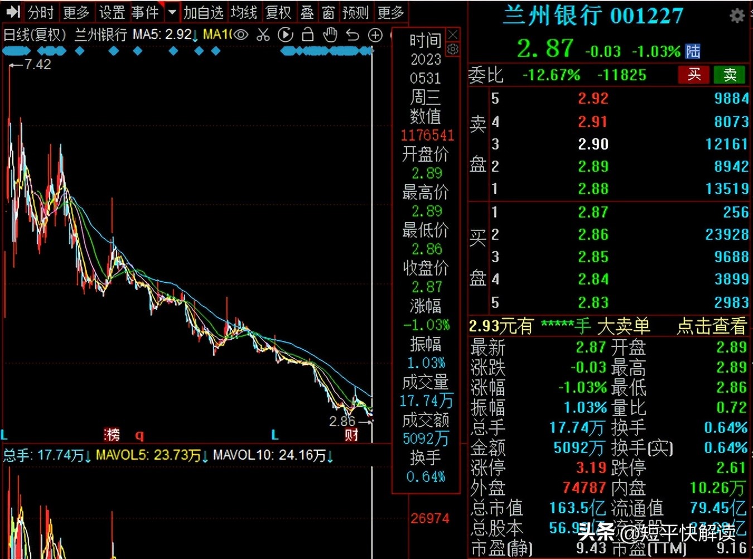
Task: Click the red 买 buy button
Action: click(x=693, y=75)
